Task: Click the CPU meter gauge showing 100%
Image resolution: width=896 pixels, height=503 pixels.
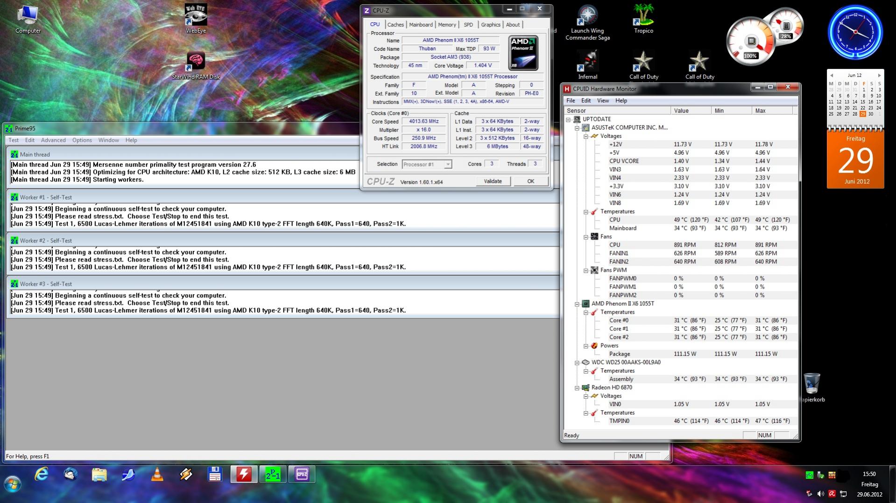Action: click(750, 42)
